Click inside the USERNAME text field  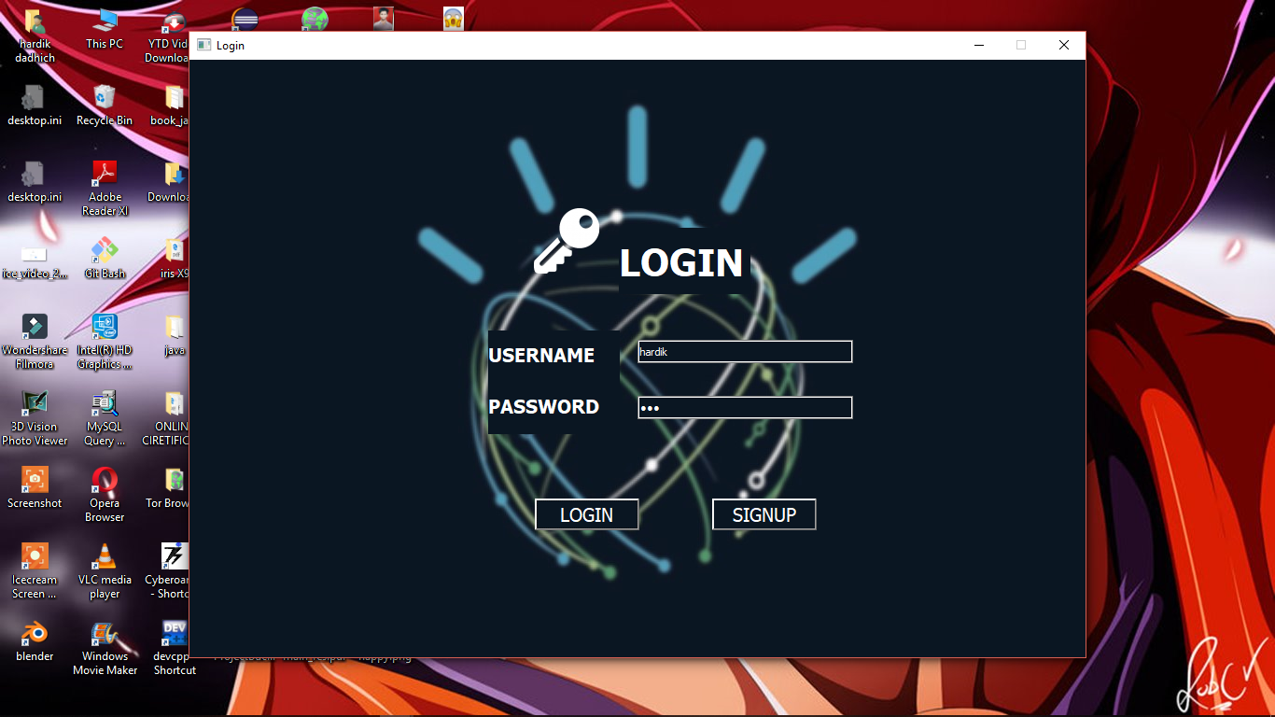[x=744, y=351]
